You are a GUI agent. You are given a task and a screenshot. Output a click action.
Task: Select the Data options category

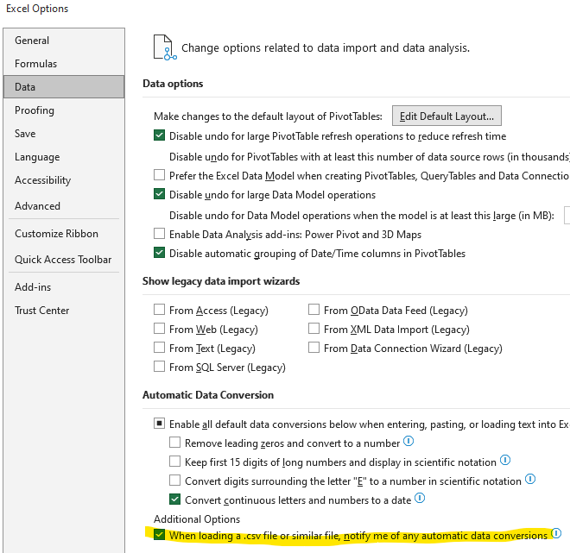[64, 87]
